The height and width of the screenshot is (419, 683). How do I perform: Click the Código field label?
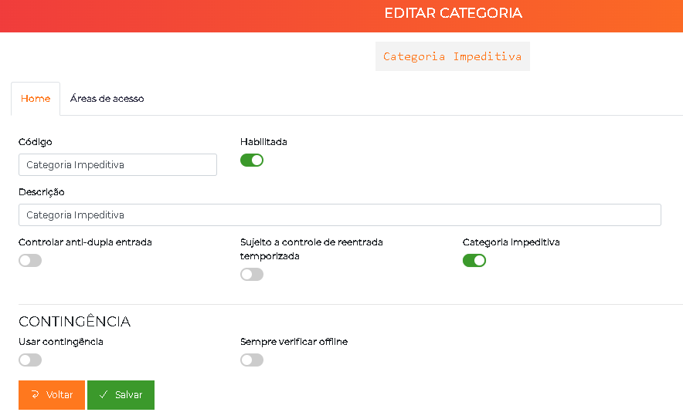pos(36,142)
